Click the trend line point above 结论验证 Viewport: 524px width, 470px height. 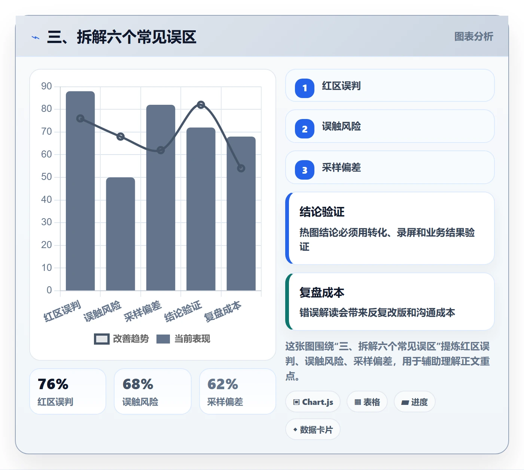[201, 105]
